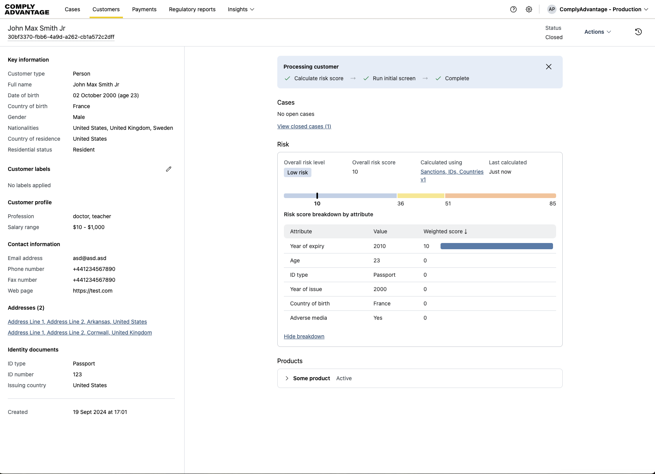Open the Payments tab

point(144,9)
